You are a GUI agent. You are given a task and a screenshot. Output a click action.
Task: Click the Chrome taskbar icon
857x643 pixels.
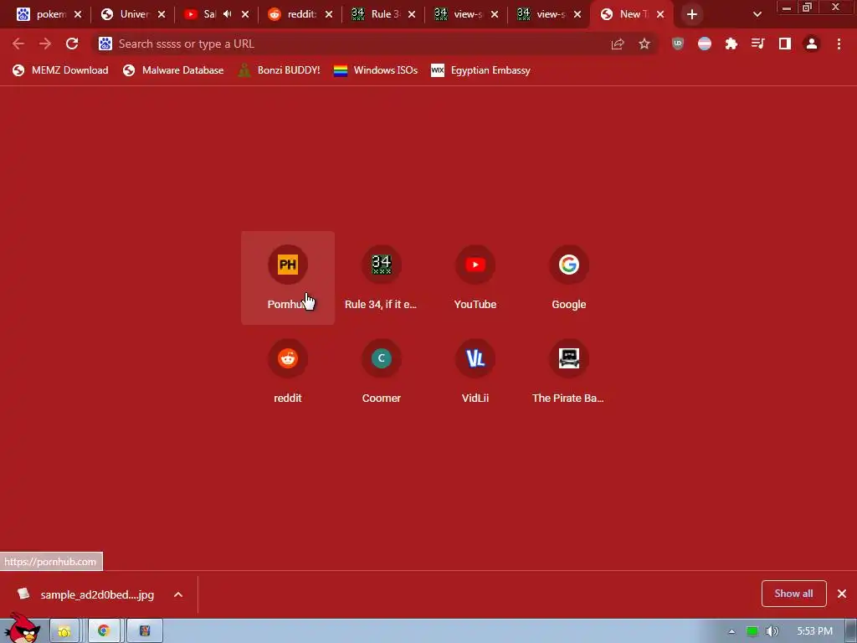pos(104,631)
